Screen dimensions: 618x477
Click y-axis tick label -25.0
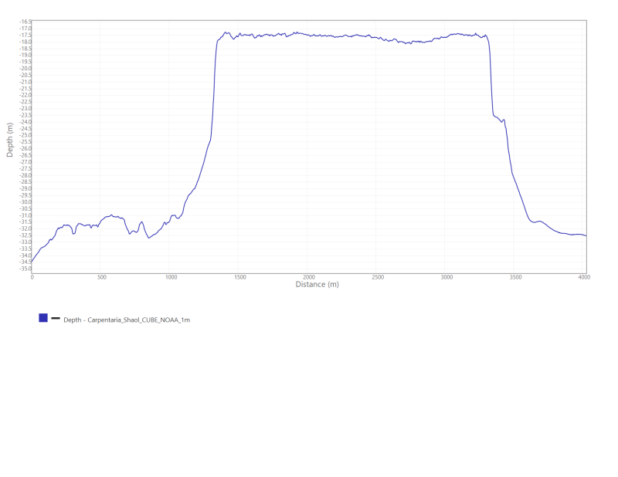[x=25, y=135]
